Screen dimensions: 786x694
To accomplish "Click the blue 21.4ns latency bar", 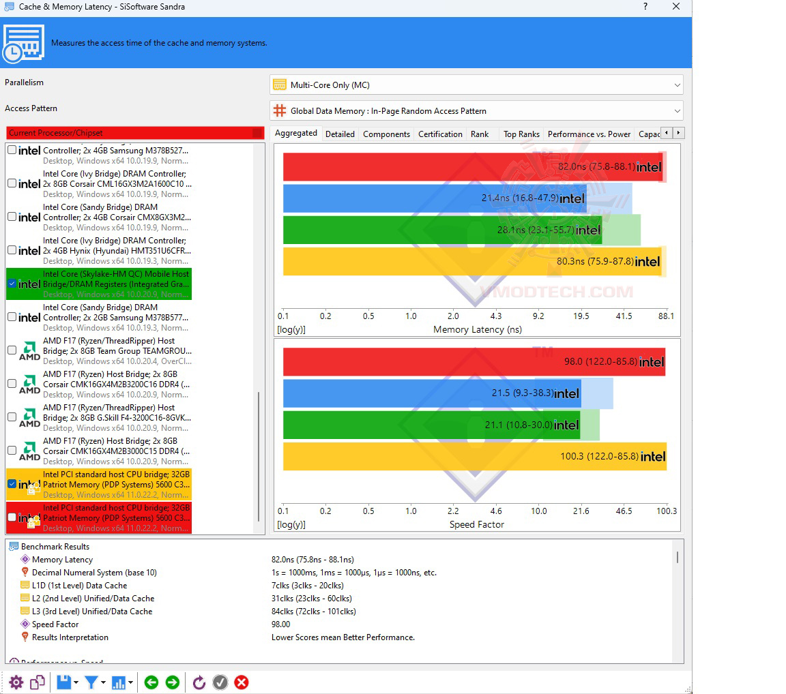I will [x=435, y=198].
